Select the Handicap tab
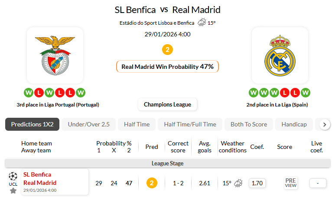The image size is (332, 200). (x=294, y=124)
